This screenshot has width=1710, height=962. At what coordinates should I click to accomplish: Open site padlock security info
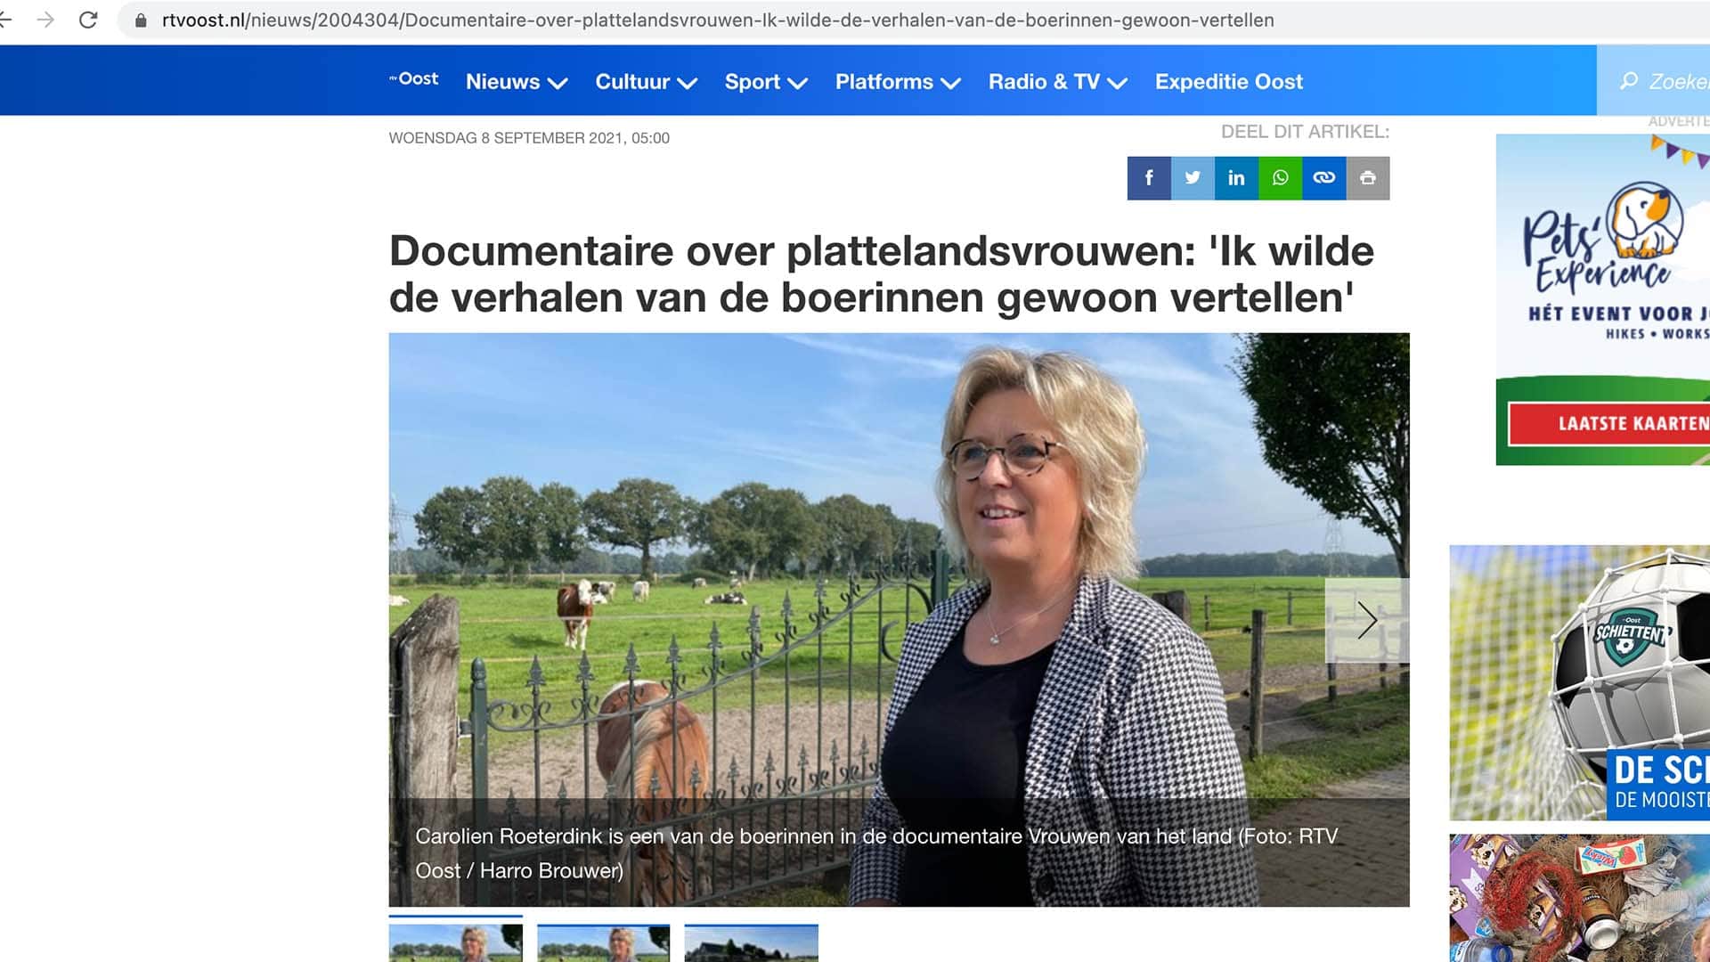tap(141, 20)
